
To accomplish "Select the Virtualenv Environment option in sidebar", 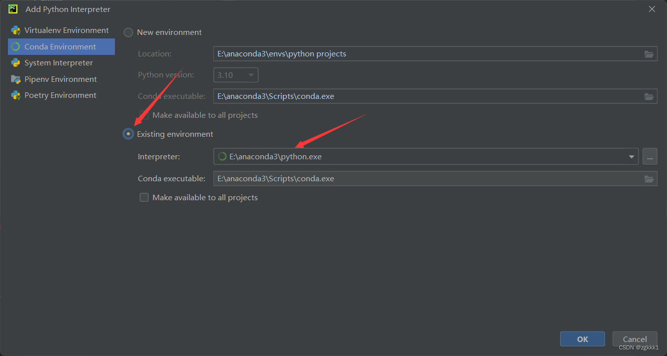I will 66,30.
